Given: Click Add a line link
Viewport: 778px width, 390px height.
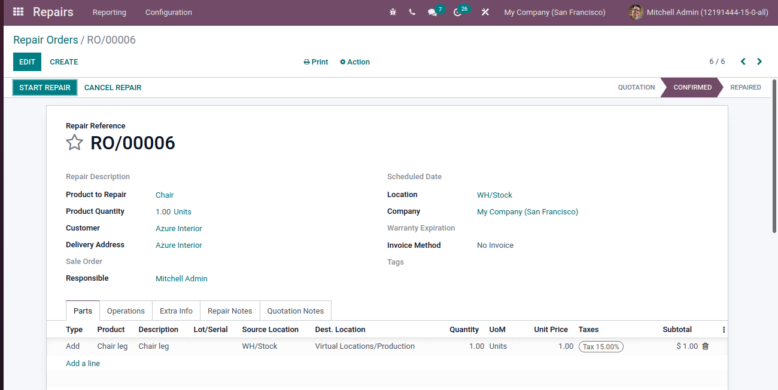Looking at the screenshot, I should (83, 363).
